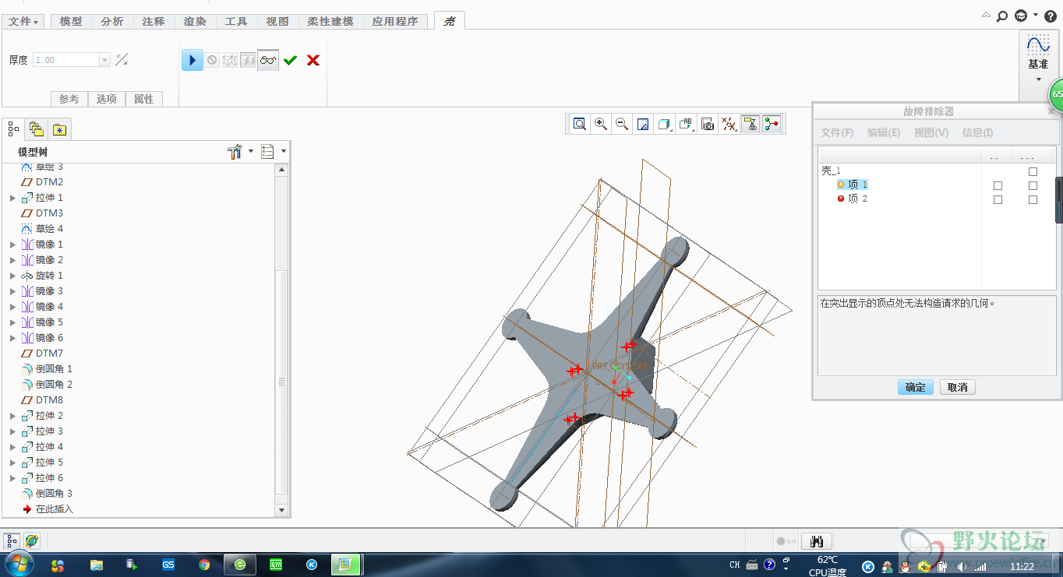The image size is (1063, 577).
Task: Switch to the 应用程序 ribbon tab
Action: pyautogui.click(x=395, y=21)
